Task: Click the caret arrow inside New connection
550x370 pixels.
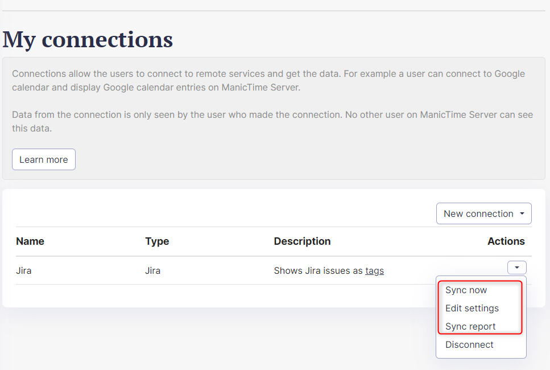Action: 522,214
